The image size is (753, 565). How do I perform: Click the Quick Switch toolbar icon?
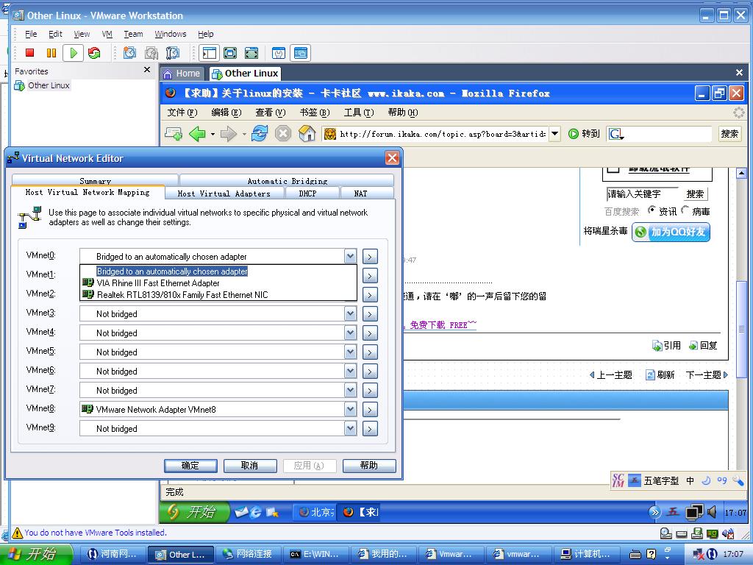click(x=251, y=53)
